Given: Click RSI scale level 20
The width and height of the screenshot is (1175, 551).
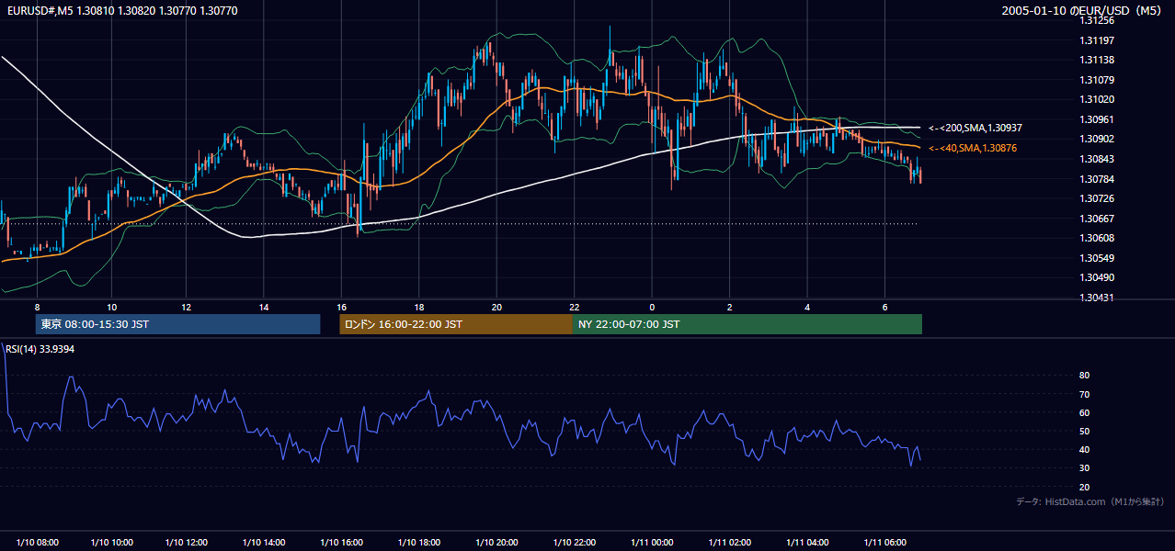Looking at the screenshot, I should pos(1085,487).
